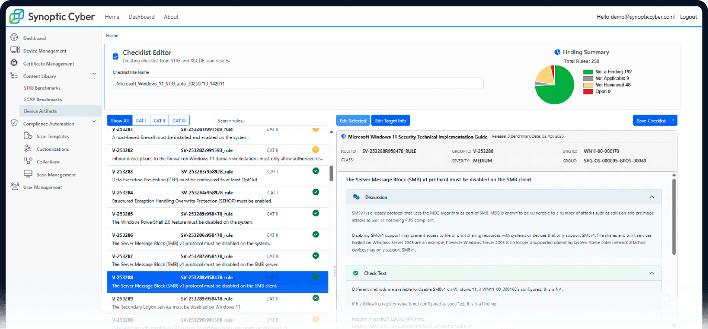The image size is (708, 329).
Task: Select the CAT II severity filter
Action: pyautogui.click(x=159, y=120)
